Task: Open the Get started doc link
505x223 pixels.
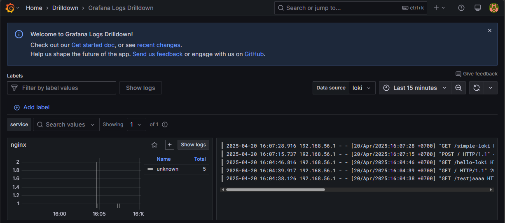Action: click(93, 45)
